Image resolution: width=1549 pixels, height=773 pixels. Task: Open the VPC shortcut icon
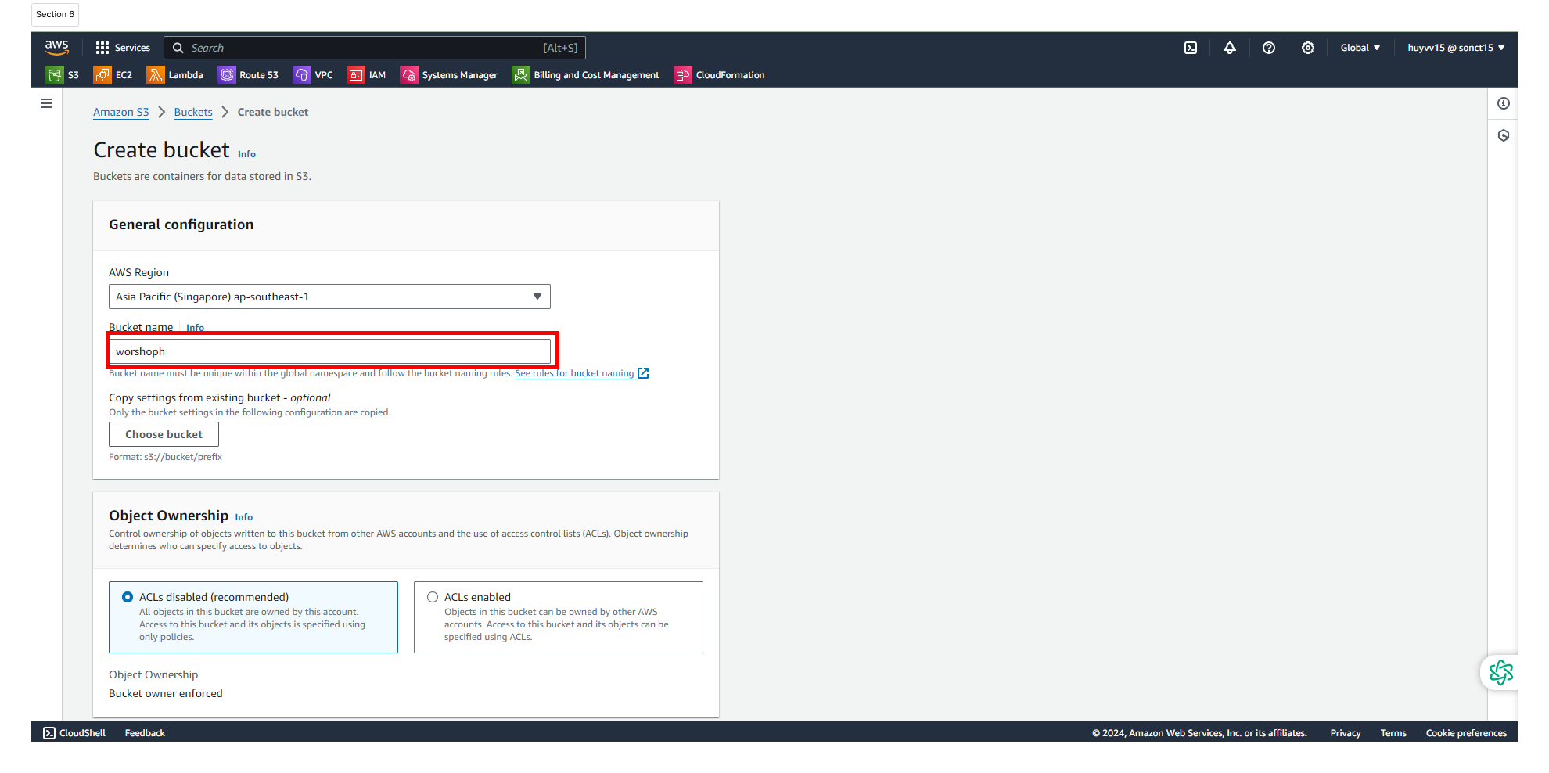pyautogui.click(x=302, y=75)
